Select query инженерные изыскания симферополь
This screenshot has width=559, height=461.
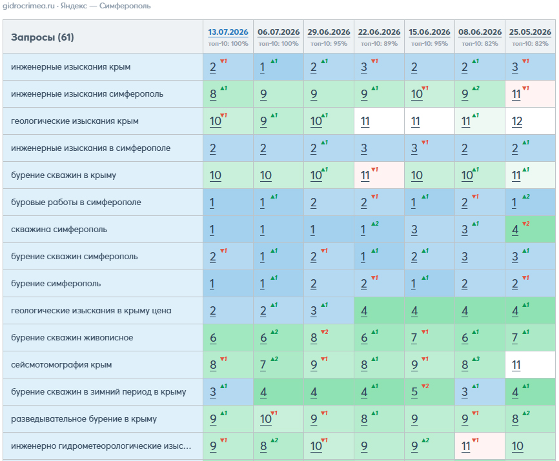coord(87,94)
